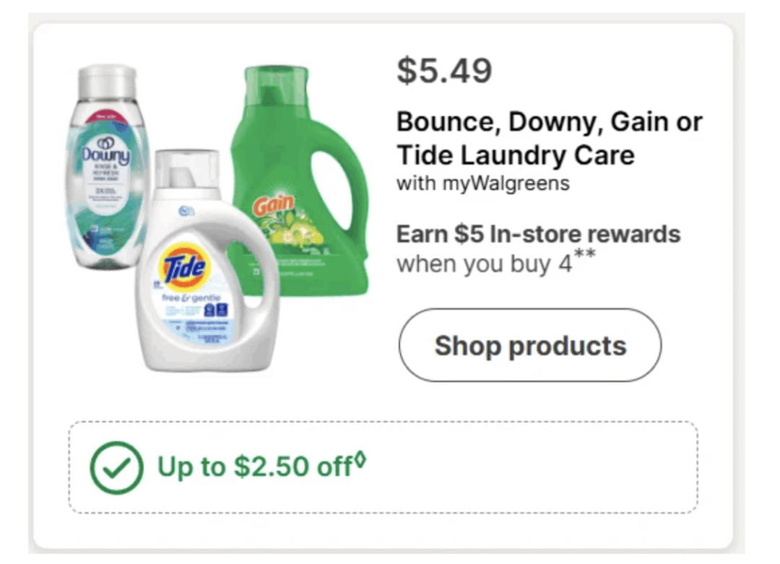Click 'Earn $5 In-store rewards' text

tap(538, 234)
